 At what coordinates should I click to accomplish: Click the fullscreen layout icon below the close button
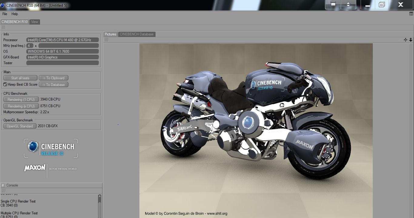pyautogui.click(x=411, y=14)
